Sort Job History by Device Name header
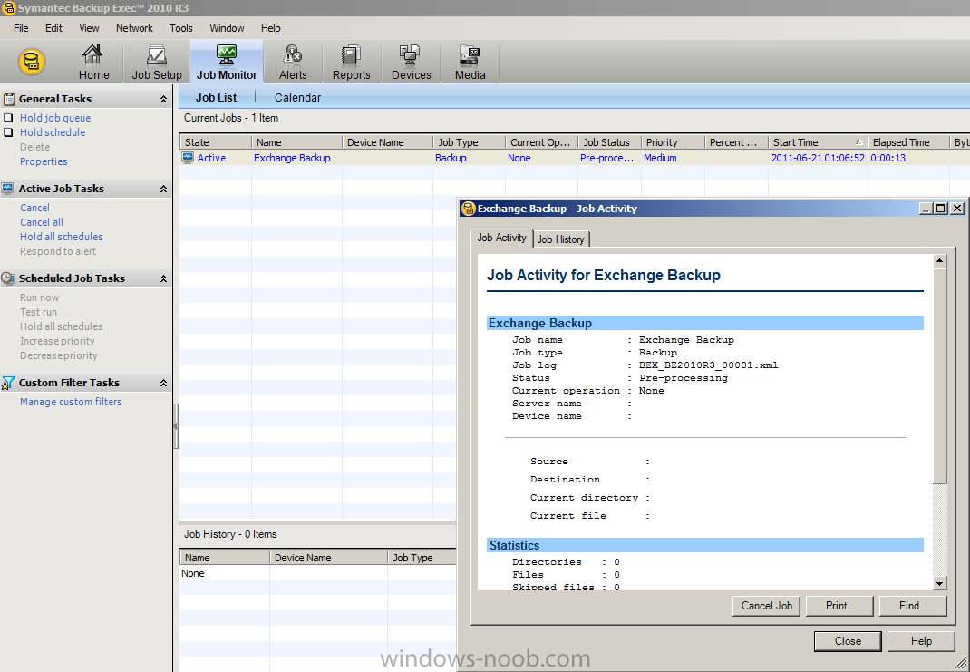This screenshot has height=672, width=970. pyautogui.click(x=328, y=558)
